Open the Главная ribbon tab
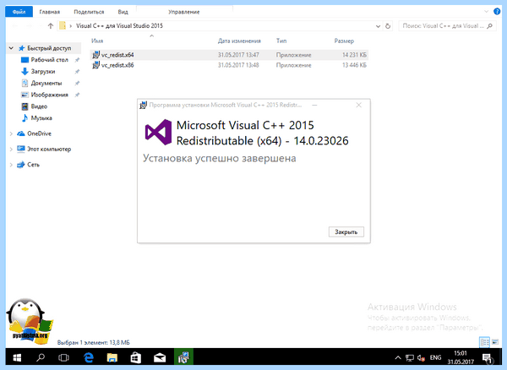Image resolution: width=507 pixels, height=370 pixels. pos(50,12)
